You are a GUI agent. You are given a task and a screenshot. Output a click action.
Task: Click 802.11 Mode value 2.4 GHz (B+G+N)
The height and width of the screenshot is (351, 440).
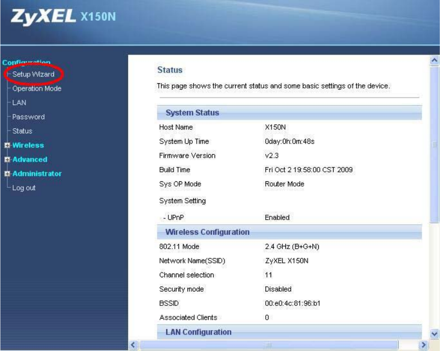(x=292, y=247)
